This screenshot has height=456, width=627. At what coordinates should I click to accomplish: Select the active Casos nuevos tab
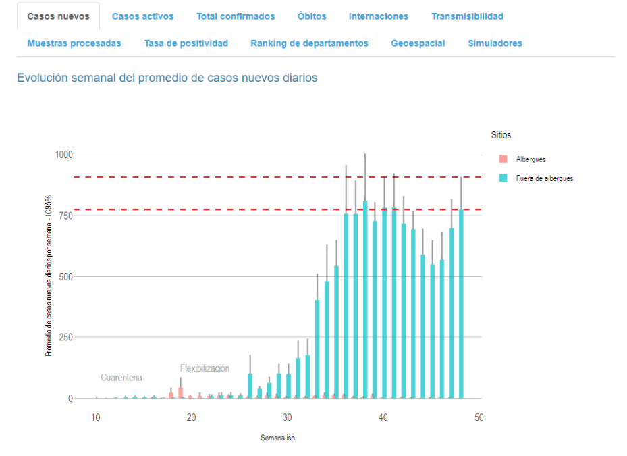tap(58, 16)
